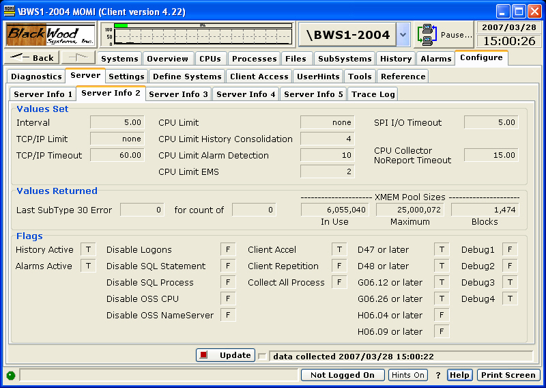Viewport: 546px width, 388px height.
Task: Click the History Active flag box
Action: (89, 249)
